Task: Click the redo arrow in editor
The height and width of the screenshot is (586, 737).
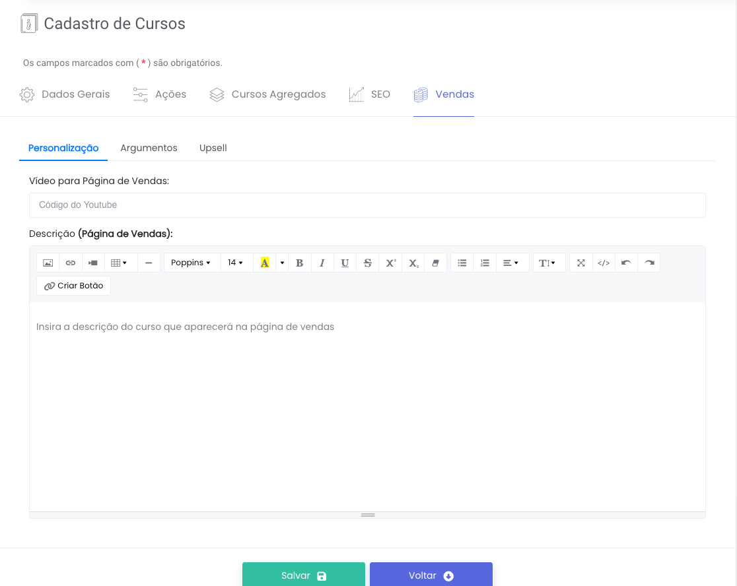Action: [649, 263]
